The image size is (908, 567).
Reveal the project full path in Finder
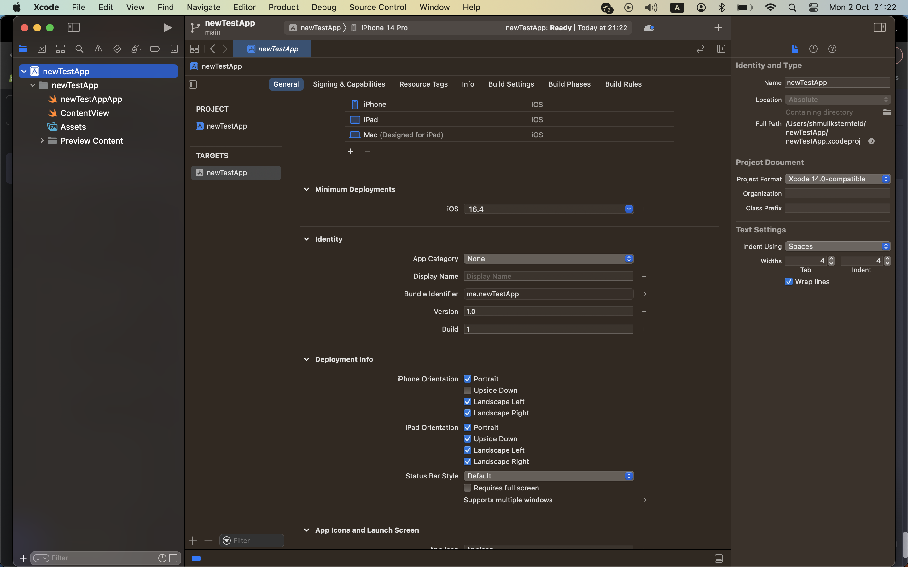coord(871,141)
